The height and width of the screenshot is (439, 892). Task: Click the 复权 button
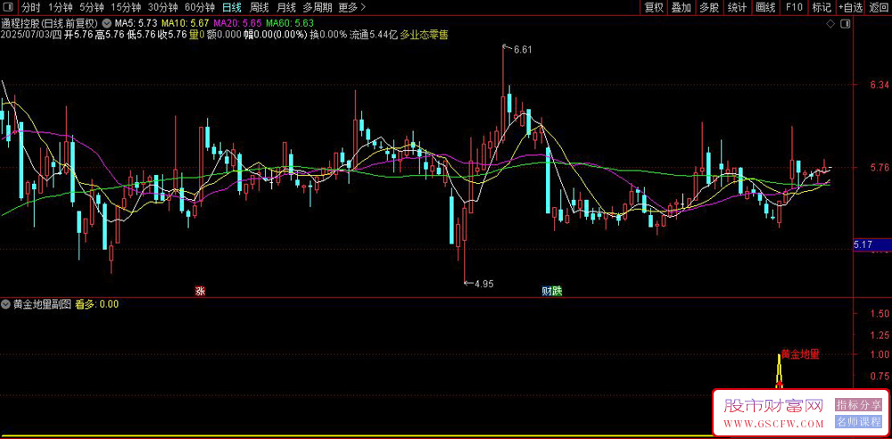[654, 7]
